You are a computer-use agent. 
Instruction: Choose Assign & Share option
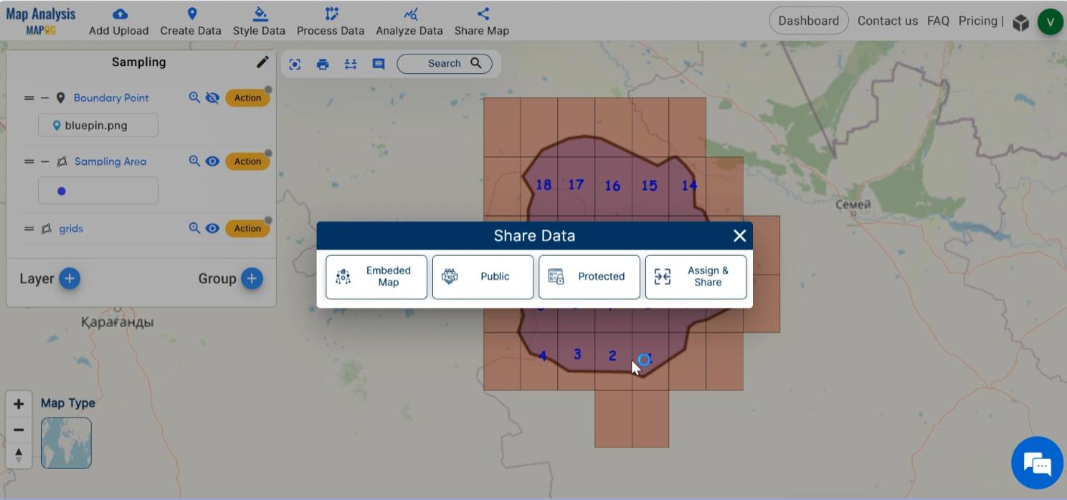pos(696,277)
